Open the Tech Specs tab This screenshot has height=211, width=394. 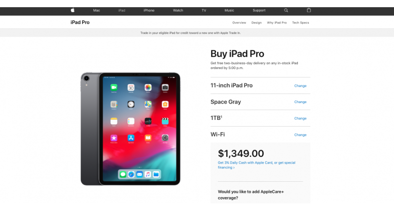[300, 23]
